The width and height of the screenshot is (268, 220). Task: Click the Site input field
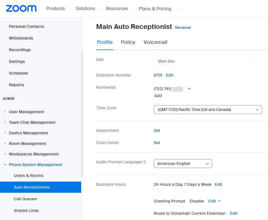coord(202,61)
